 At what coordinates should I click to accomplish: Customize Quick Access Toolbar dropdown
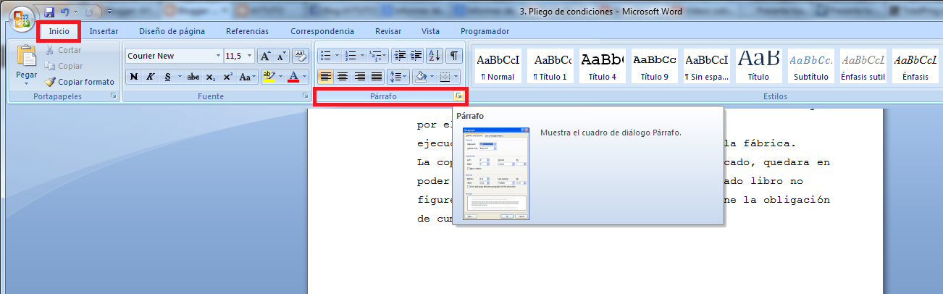click(x=109, y=12)
